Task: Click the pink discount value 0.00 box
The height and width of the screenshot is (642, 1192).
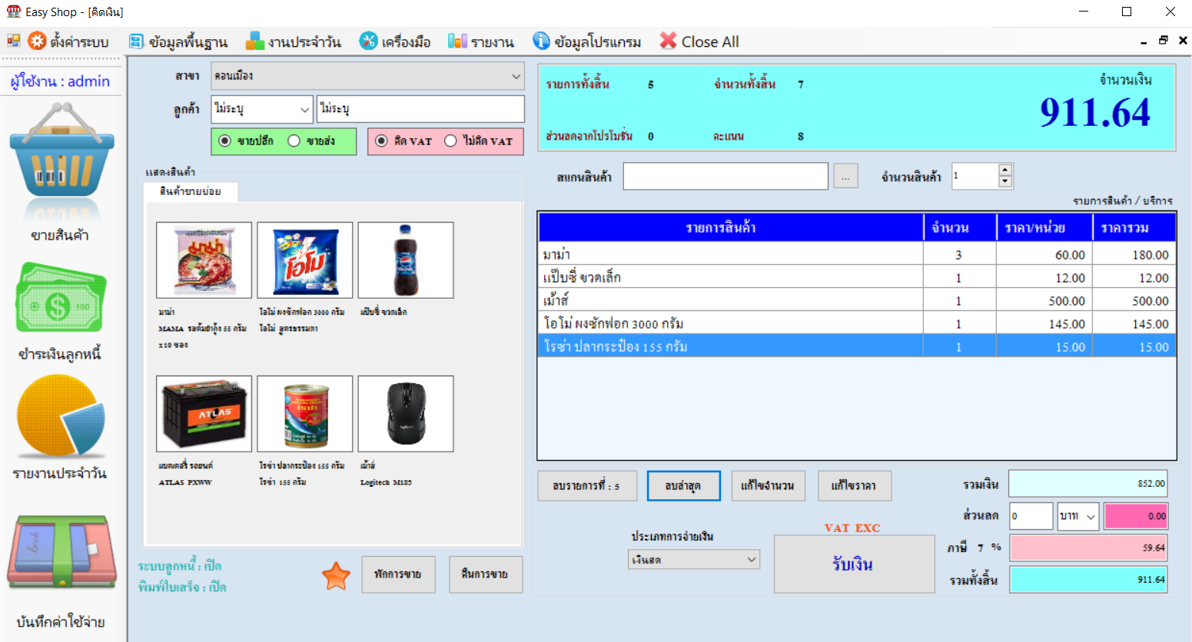Action: tap(1136, 516)
